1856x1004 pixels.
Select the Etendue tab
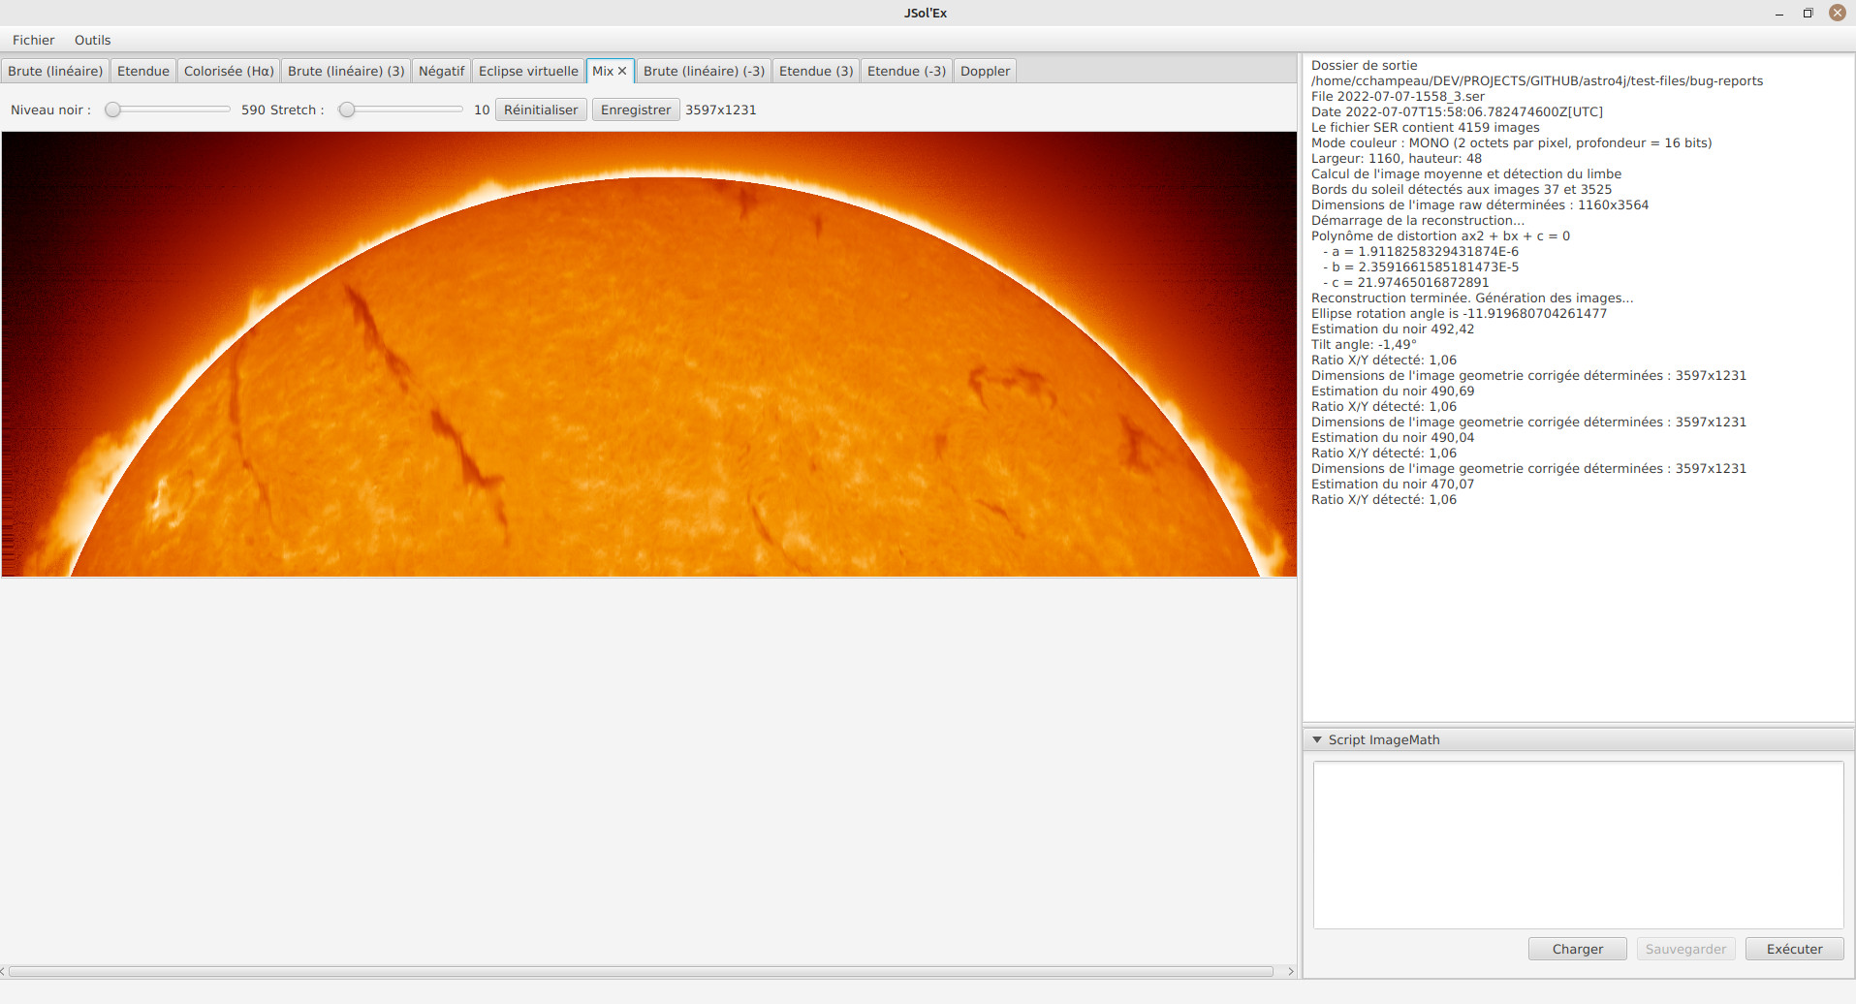[x=142, y=71]
